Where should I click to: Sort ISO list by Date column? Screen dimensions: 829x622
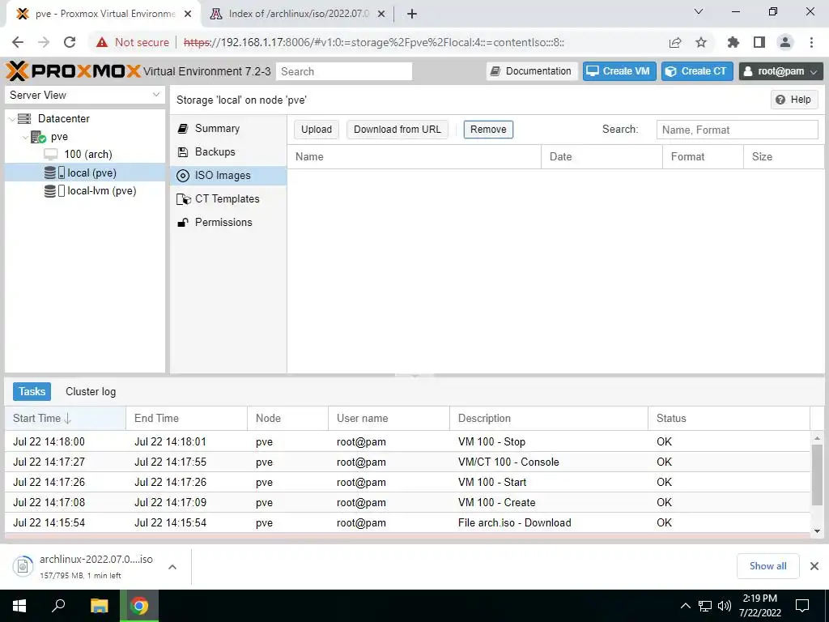click(x=602, y=156)
